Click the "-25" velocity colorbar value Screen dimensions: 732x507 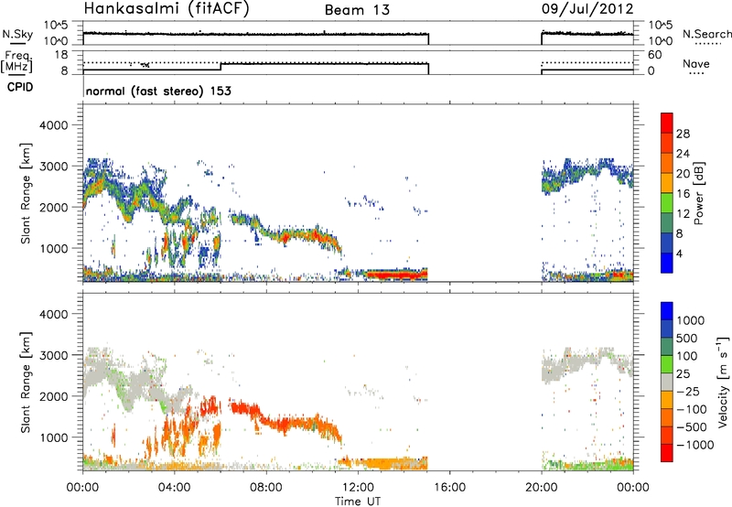point(687,392)
